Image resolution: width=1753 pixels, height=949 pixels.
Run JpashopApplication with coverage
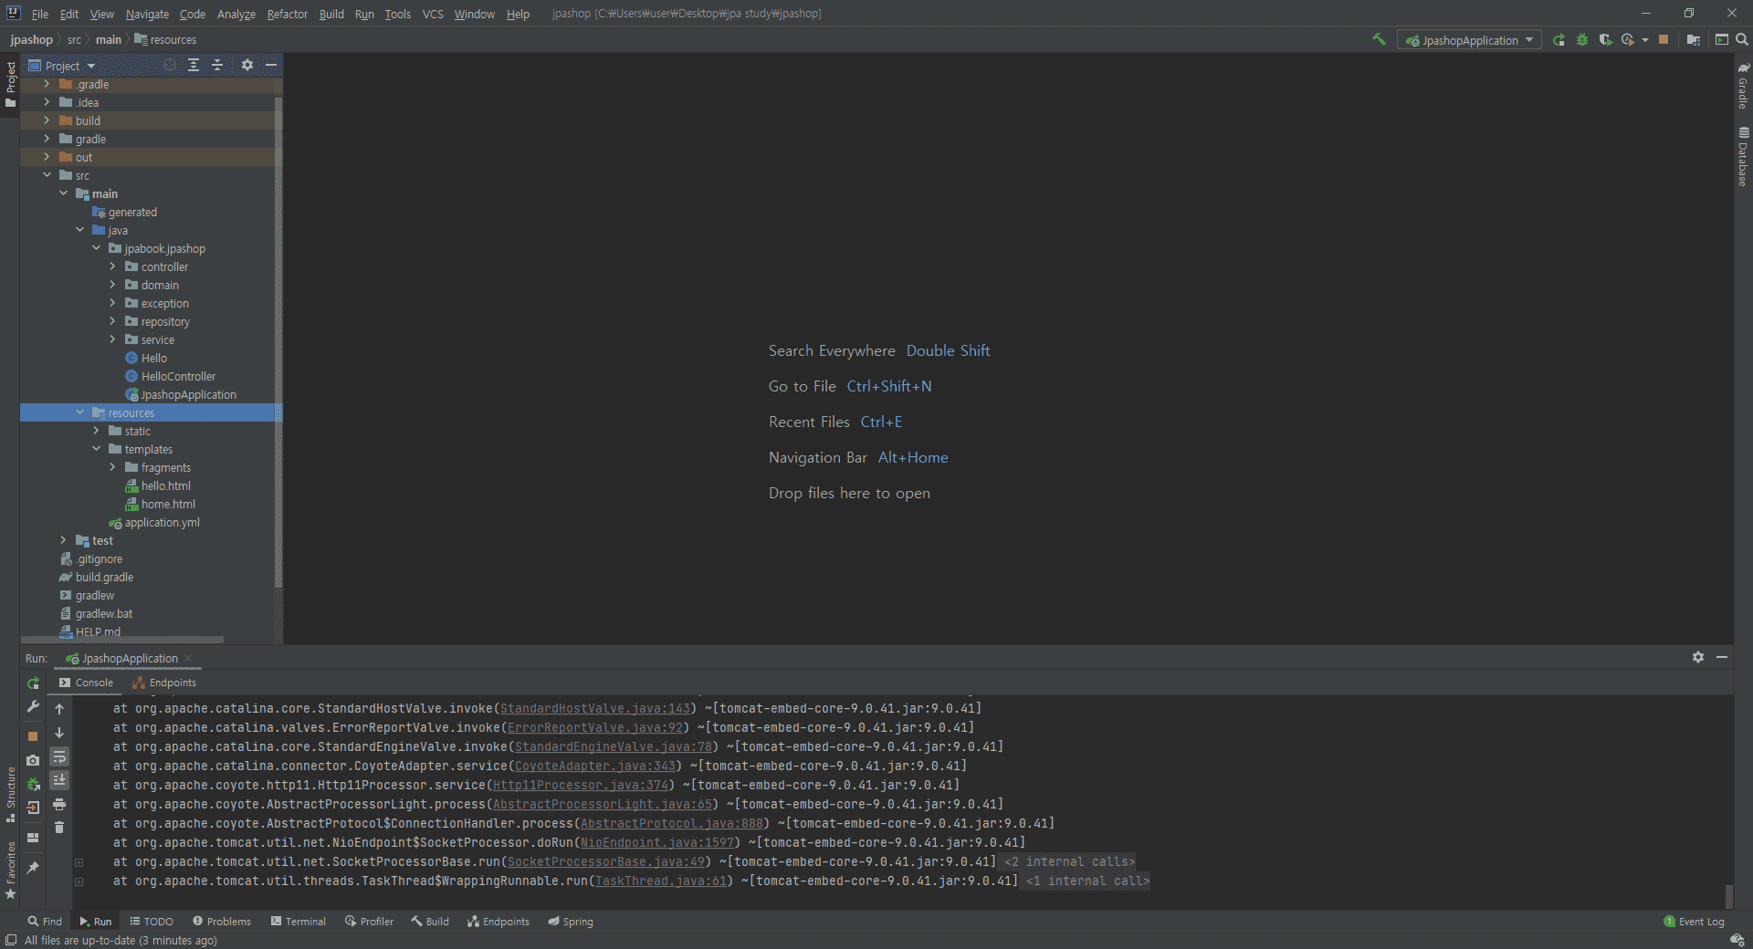pos(1605,39)
